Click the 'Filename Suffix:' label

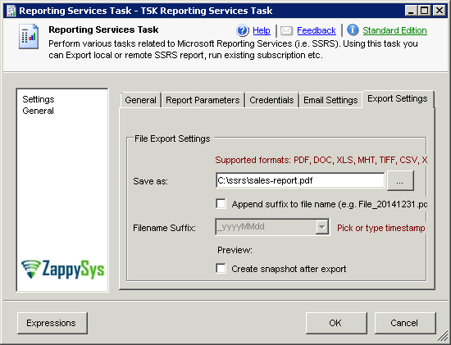[164, 228]
